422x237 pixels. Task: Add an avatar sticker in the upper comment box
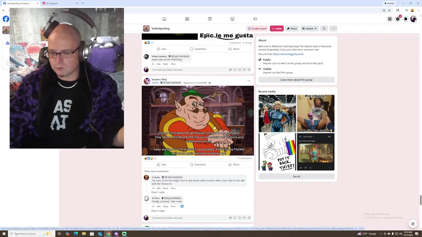click(x=230, y=70)
